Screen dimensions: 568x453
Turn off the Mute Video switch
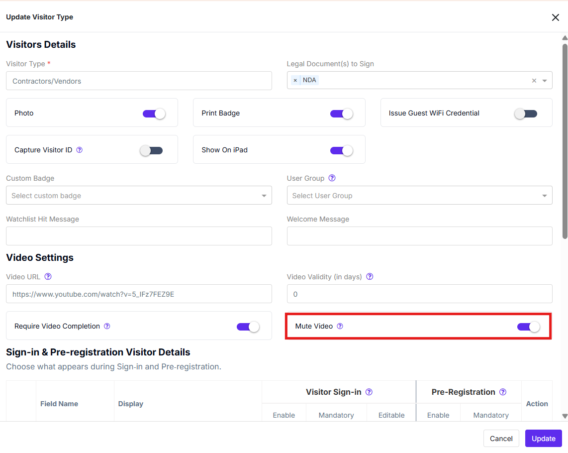[x=528, y=327]
